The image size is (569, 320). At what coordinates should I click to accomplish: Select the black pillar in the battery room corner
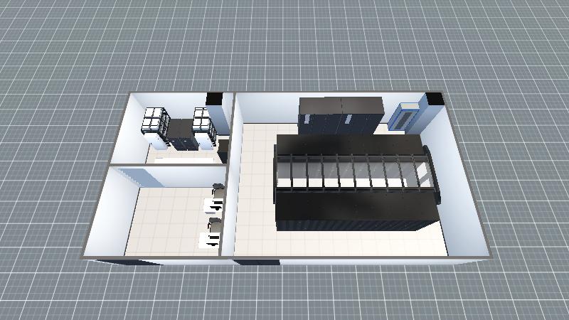click(213, 99)
